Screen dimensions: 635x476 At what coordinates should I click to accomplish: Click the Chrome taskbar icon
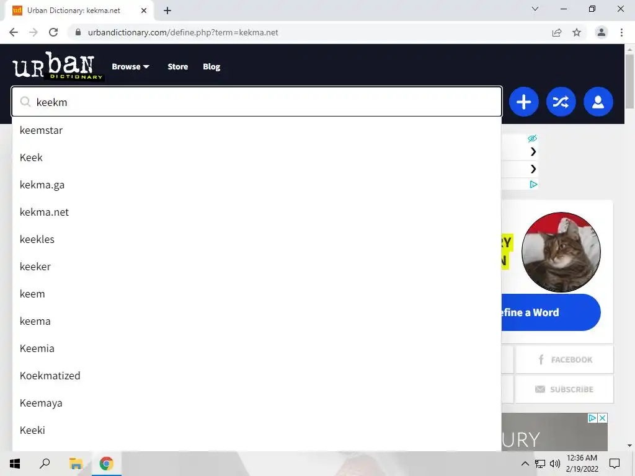coord(107,464)
